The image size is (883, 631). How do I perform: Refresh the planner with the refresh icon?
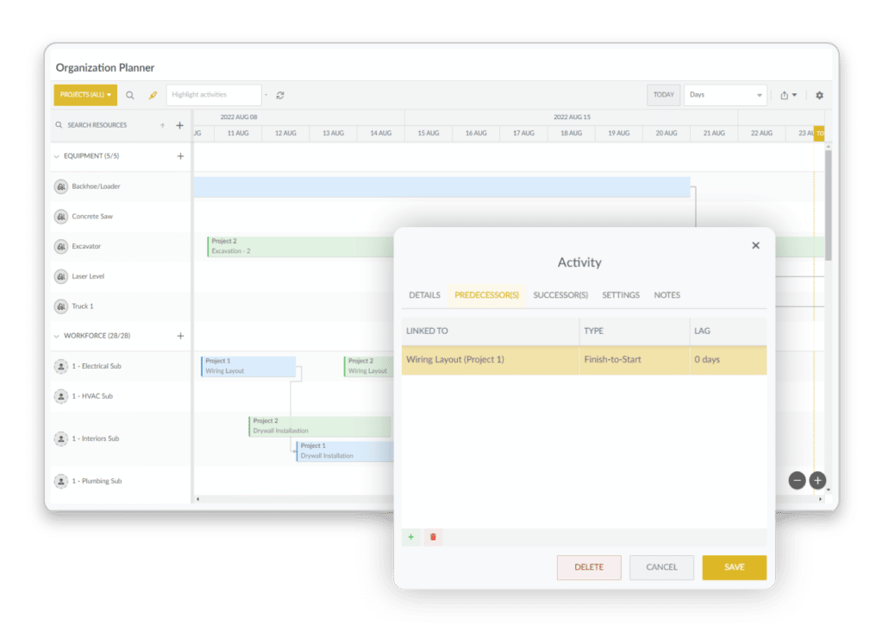tap(281, 95)
